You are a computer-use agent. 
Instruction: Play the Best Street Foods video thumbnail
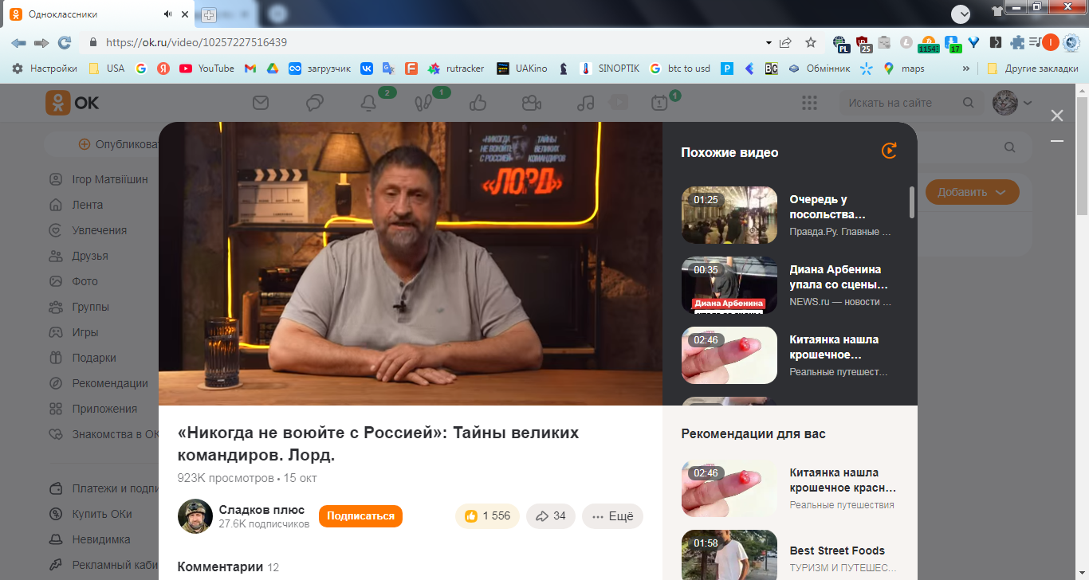coord(729,555)
